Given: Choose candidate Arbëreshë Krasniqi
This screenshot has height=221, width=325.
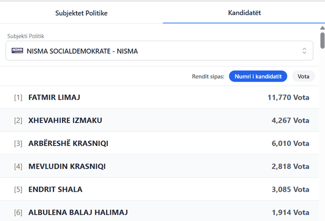Looking at the screenshot, I should 68,143.
